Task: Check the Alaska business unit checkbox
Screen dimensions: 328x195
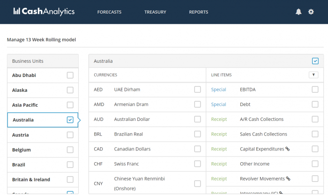Action: coord(70,90)
